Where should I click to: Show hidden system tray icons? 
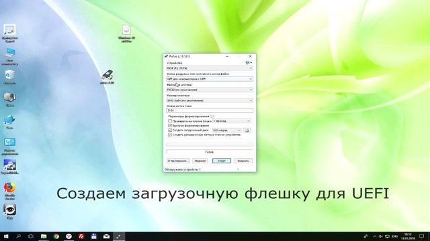tap(375, 236)
